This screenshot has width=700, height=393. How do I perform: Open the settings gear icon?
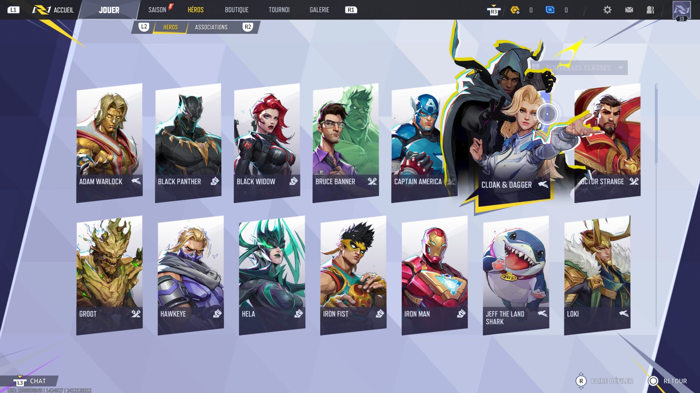(607, 10)
